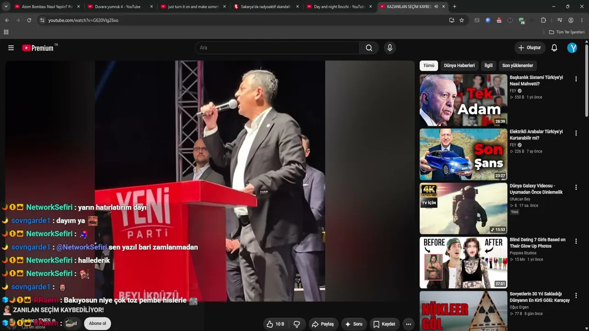Open options for Başkanlık Sistemi video
The width and height of the screenshot is (589, 331).
(x=576, y=79)
